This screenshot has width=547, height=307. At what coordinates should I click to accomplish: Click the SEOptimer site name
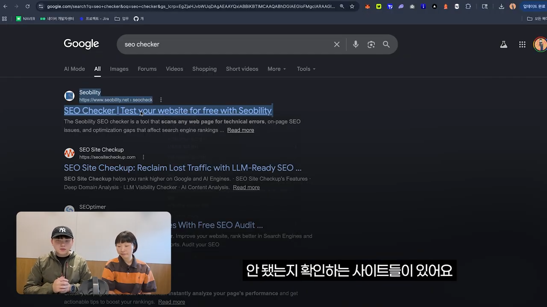click(92, 207)
